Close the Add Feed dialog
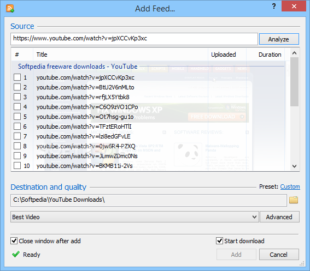Viewport: 310px width, 271px height. tap(294, 6)
